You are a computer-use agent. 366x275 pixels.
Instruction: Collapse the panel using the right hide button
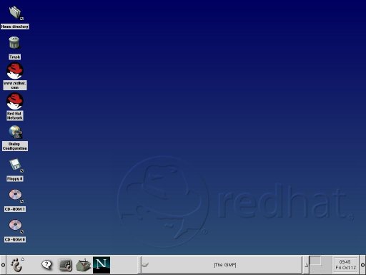tap(362, 265)
